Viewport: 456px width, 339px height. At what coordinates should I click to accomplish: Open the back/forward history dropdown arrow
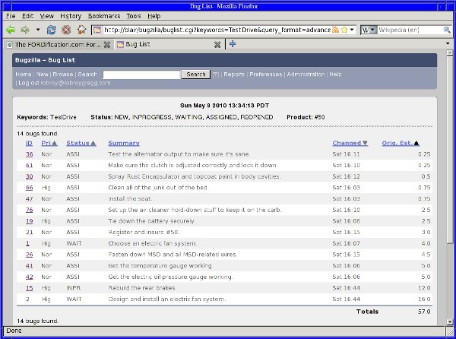tap(38, 30)
